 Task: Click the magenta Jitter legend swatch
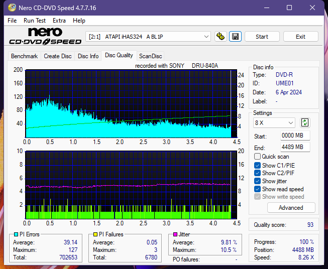(x=175, y=234)
